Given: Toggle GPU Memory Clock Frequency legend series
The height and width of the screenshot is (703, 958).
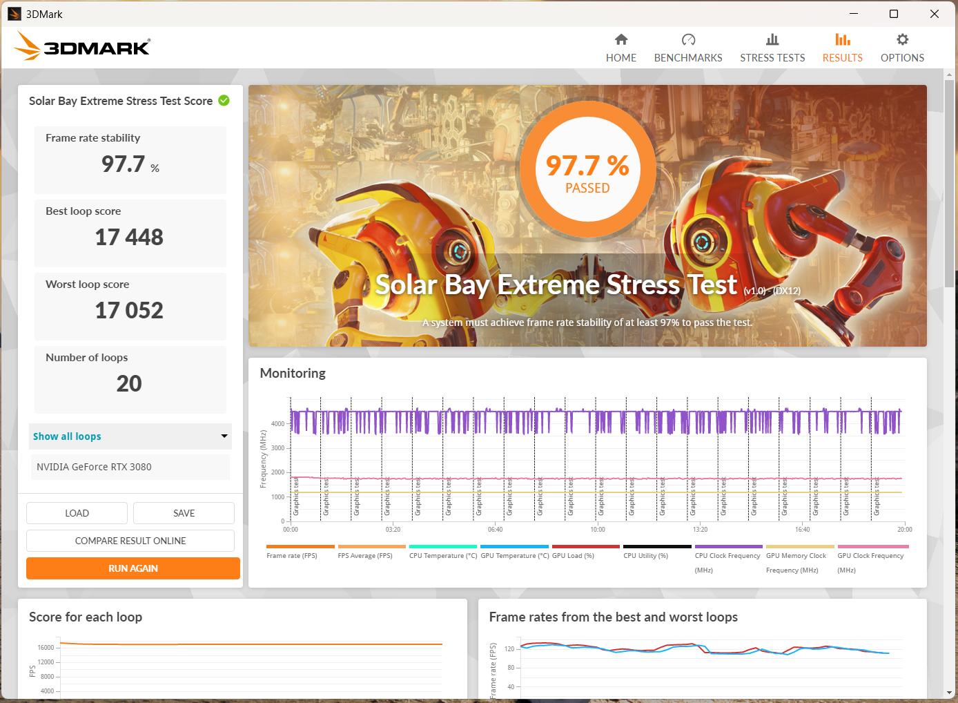Looking at the screenshot, I should tap(800, 559).
